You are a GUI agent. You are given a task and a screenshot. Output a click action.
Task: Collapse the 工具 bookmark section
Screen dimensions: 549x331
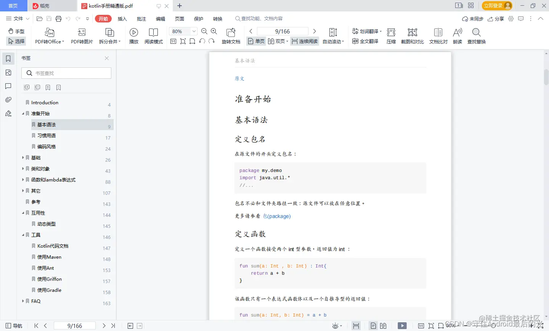(x=23, y=235)
